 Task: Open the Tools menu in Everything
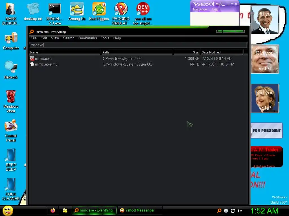tap(105, 38)
